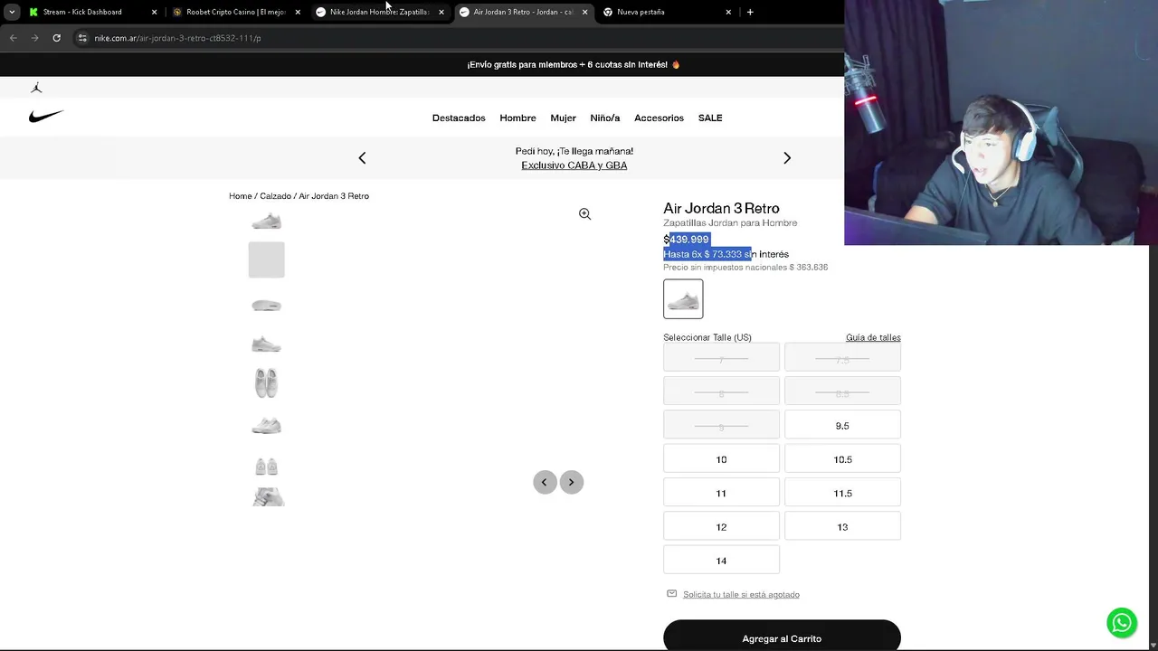This screenshot has height=651, width=1158.
Task: Open the Hombre menu
Action: [x=517, y=118]
